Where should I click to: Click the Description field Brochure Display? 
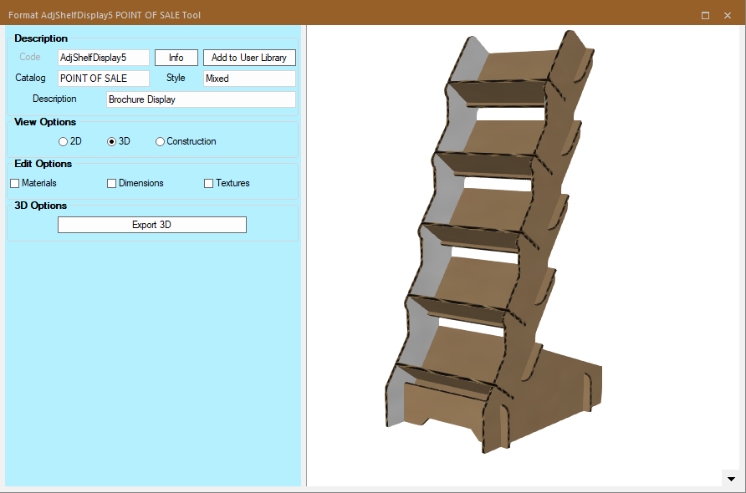click(201, 99)
